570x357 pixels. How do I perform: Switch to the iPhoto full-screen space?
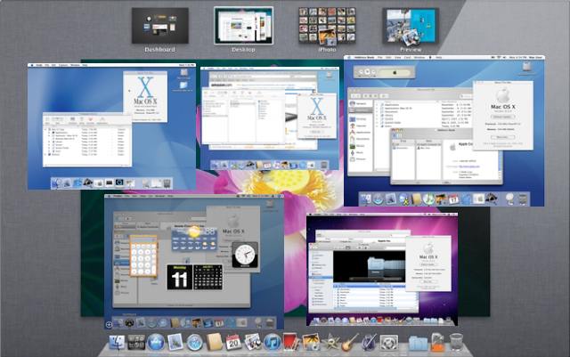click(327, 26)
